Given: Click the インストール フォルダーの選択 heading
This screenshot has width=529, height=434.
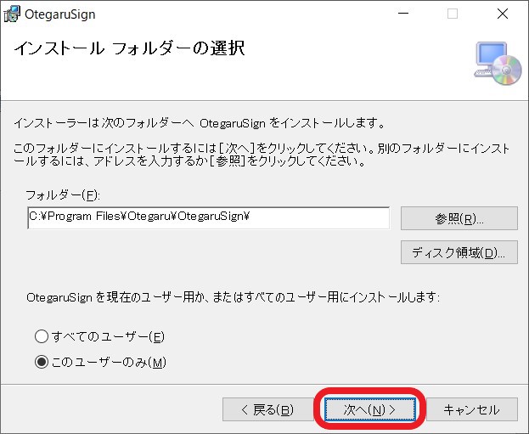Looking at the screenshot, I should (129, 48).
